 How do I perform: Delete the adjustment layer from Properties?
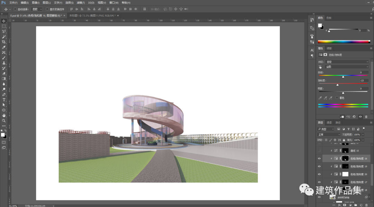pos(366,117)
